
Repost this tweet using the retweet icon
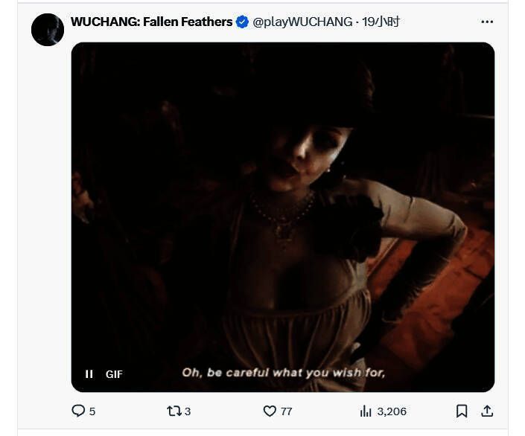pos(174,411)
